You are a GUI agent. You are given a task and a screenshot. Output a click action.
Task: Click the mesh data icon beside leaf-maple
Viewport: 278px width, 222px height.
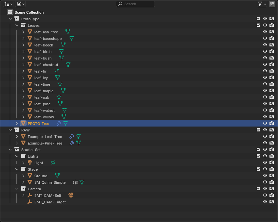pos(63,91)
